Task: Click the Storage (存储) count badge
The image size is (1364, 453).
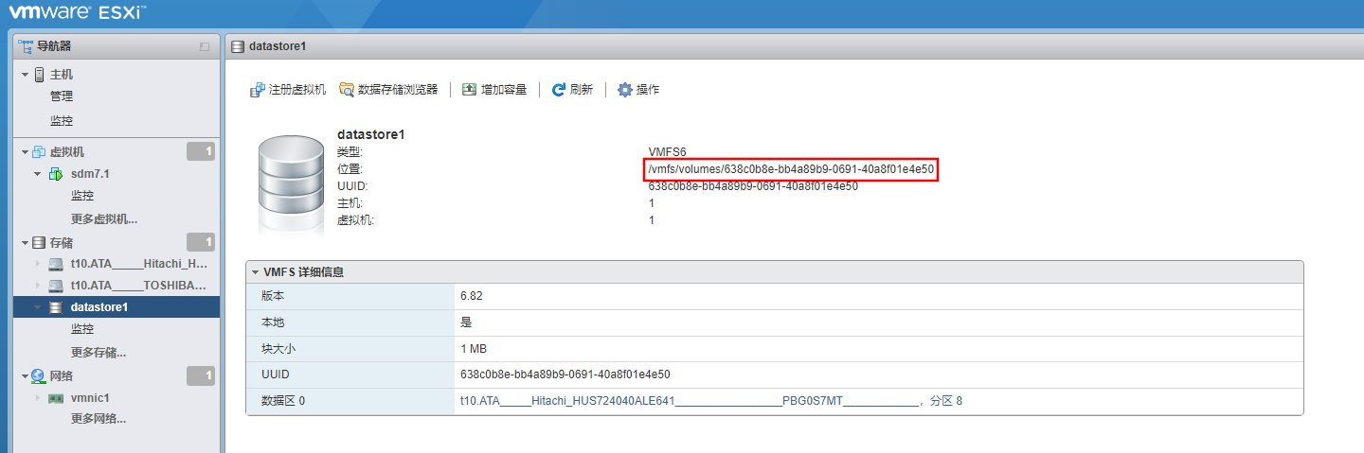Action: (x=201, y=242)
